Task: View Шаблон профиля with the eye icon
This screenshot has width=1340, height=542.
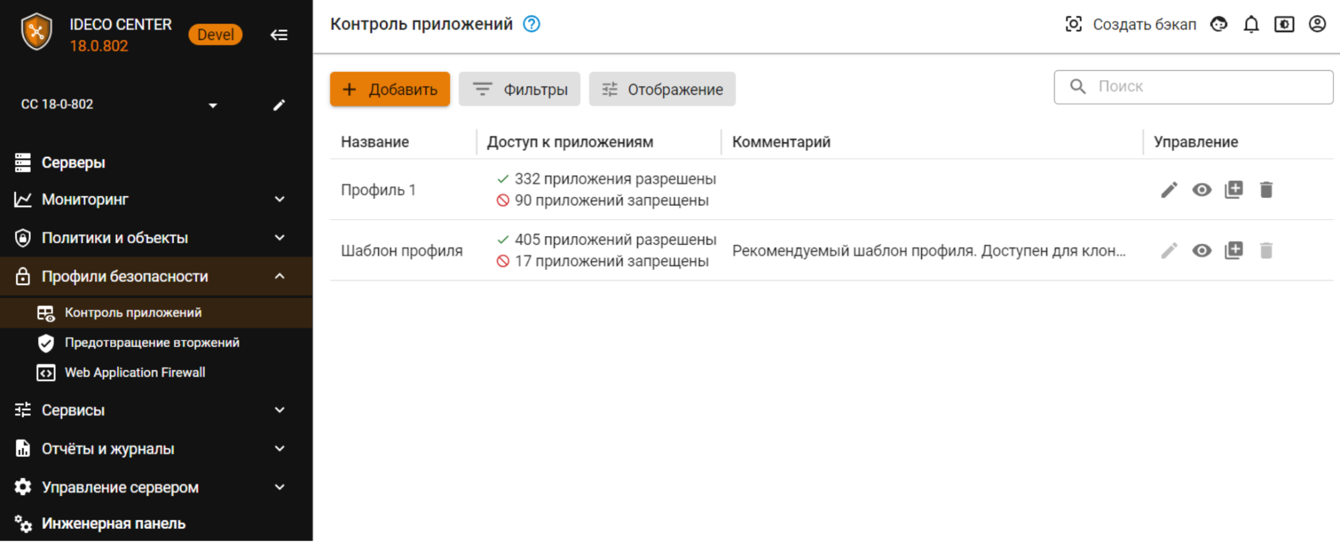Action: click(1201, 250)
